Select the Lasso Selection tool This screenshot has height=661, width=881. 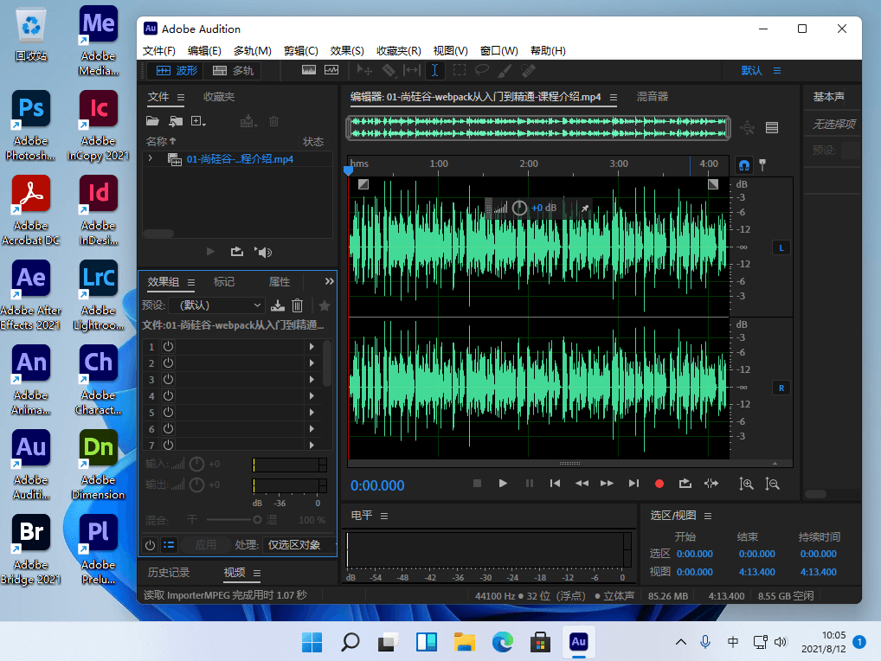(x=481, y=70)
